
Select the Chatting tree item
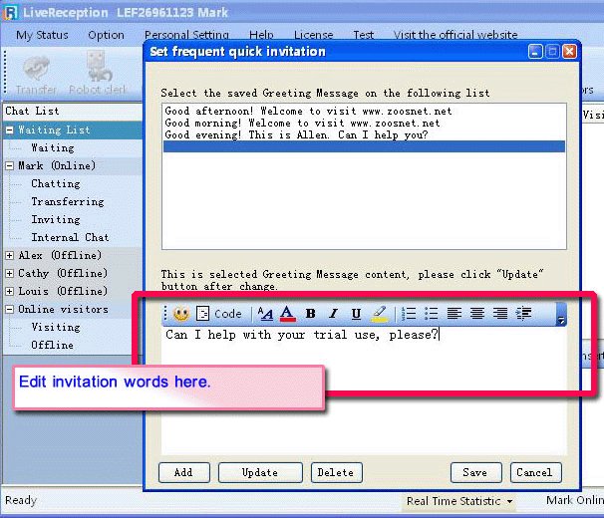point(56,183)
